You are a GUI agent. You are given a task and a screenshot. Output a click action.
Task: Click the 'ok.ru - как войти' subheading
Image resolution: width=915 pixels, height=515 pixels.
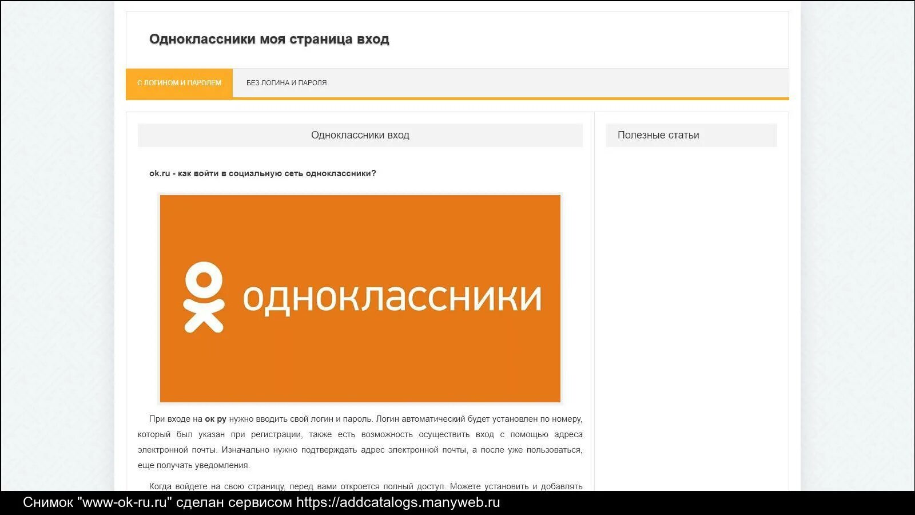(262, 173)
